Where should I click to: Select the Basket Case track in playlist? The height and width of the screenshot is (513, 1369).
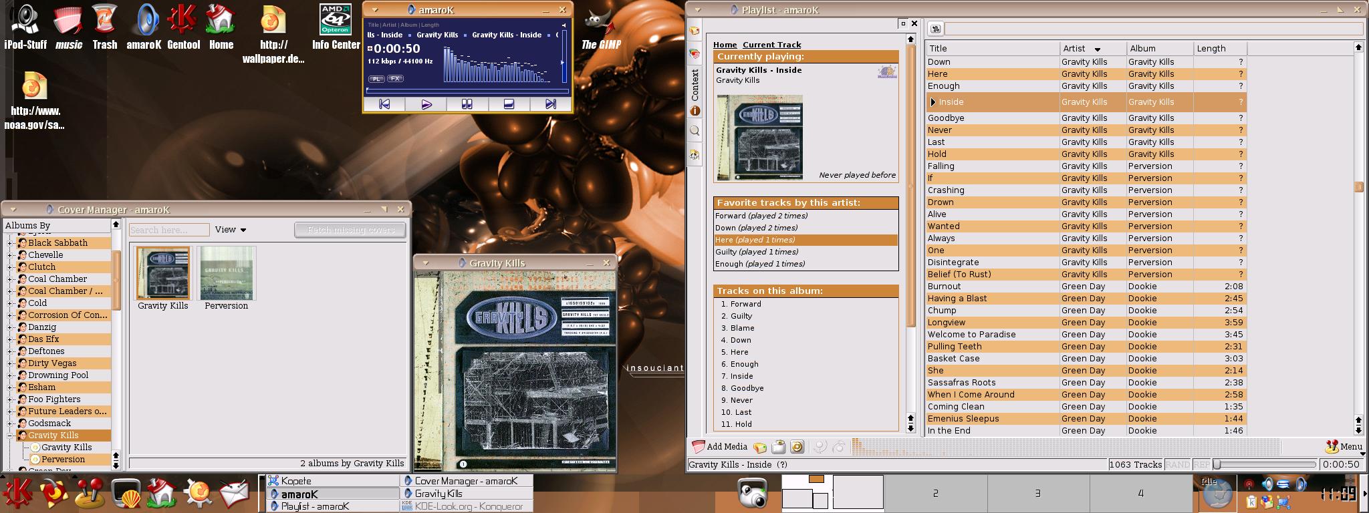pos(1086,359)
